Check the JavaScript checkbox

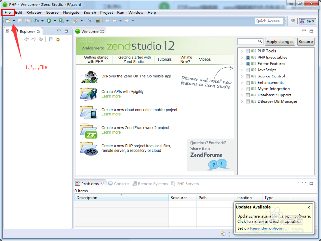click(x=248, y=70)
